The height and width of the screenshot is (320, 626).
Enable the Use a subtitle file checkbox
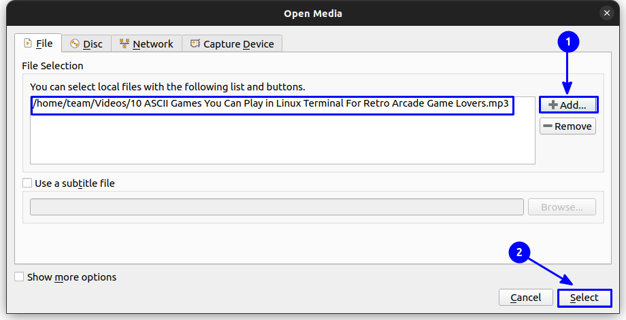pyautogui.click(x=27, y=183)
